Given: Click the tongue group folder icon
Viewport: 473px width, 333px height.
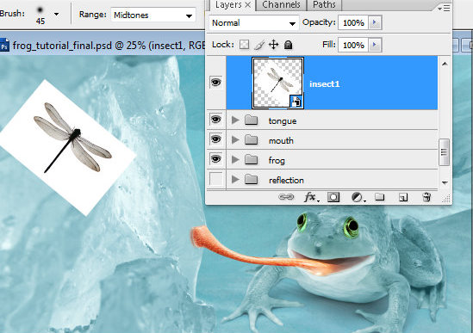Looking at the screenshot, I should (x=251, y=120).
